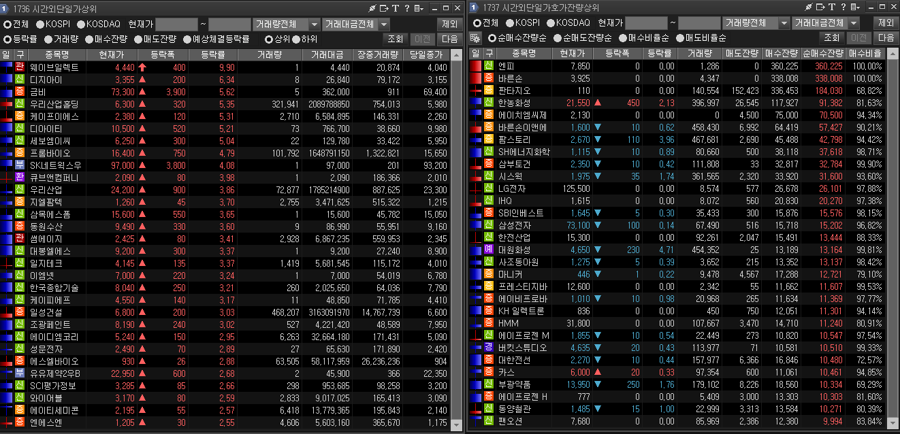Select 하위 radio option
The image size is (900, 434).
click(x=295, y=39)
